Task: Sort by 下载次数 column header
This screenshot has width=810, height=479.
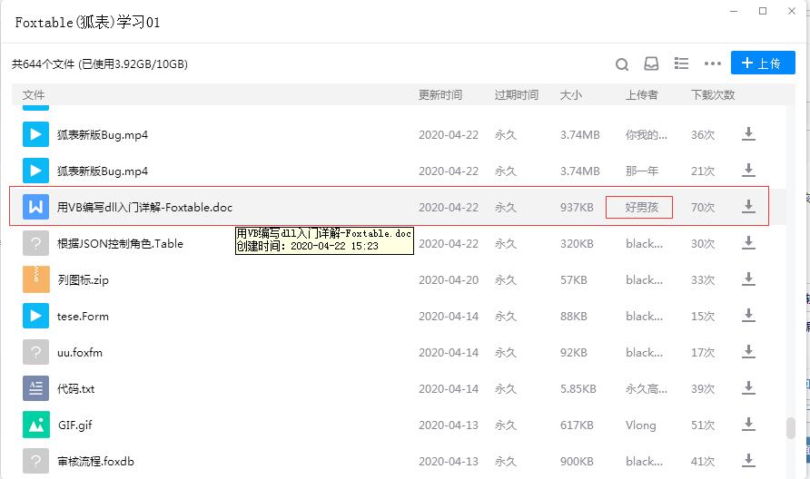Action: [712, 95]
